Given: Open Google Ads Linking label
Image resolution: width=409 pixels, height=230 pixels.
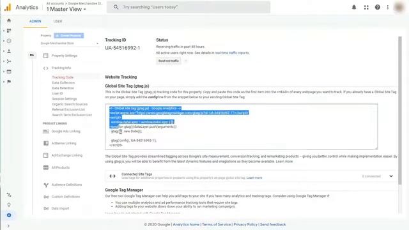Looking at the screenshot, I should tap(66, 132).
